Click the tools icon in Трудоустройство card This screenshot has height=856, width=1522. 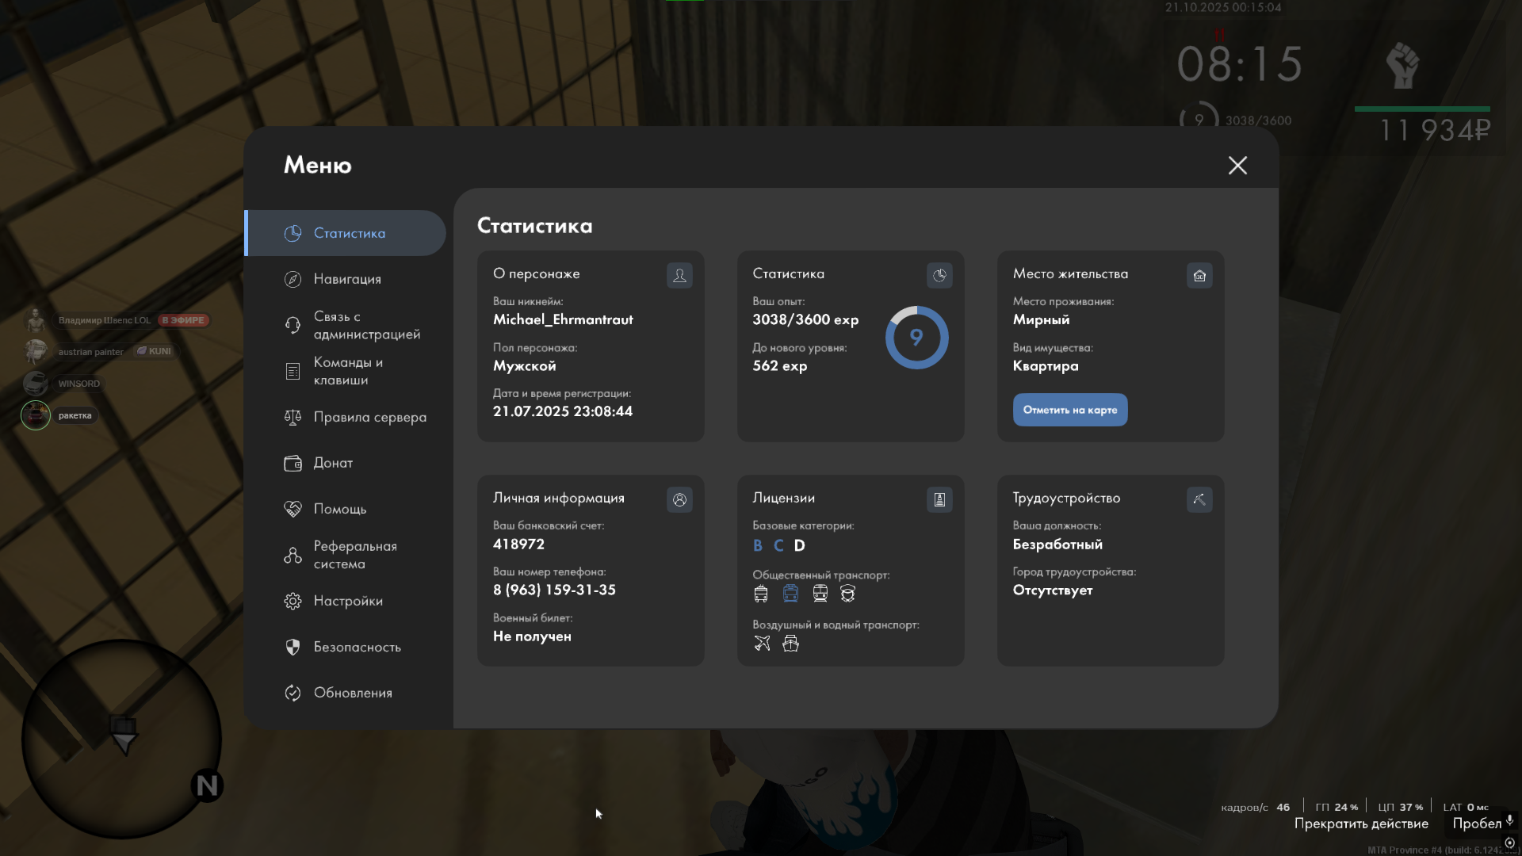click(x=1199, y=499)
